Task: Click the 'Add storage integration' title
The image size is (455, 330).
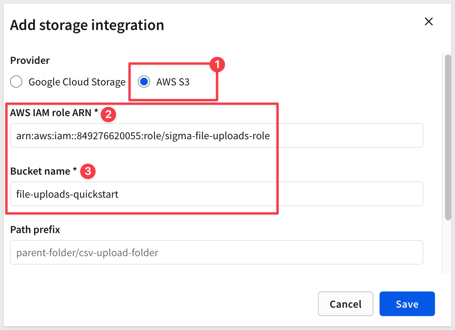Action: coord(87,25)
